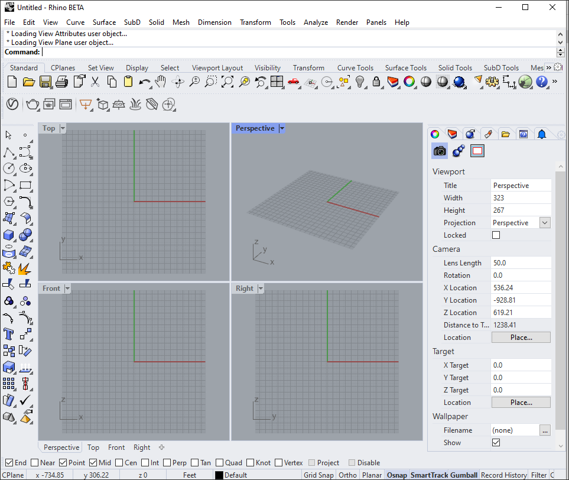Image resolution: width=569 pixels, height=480 pixels.
Task: Browse wallpaper file with ellipsis button
Action: (x=545, y=430)
